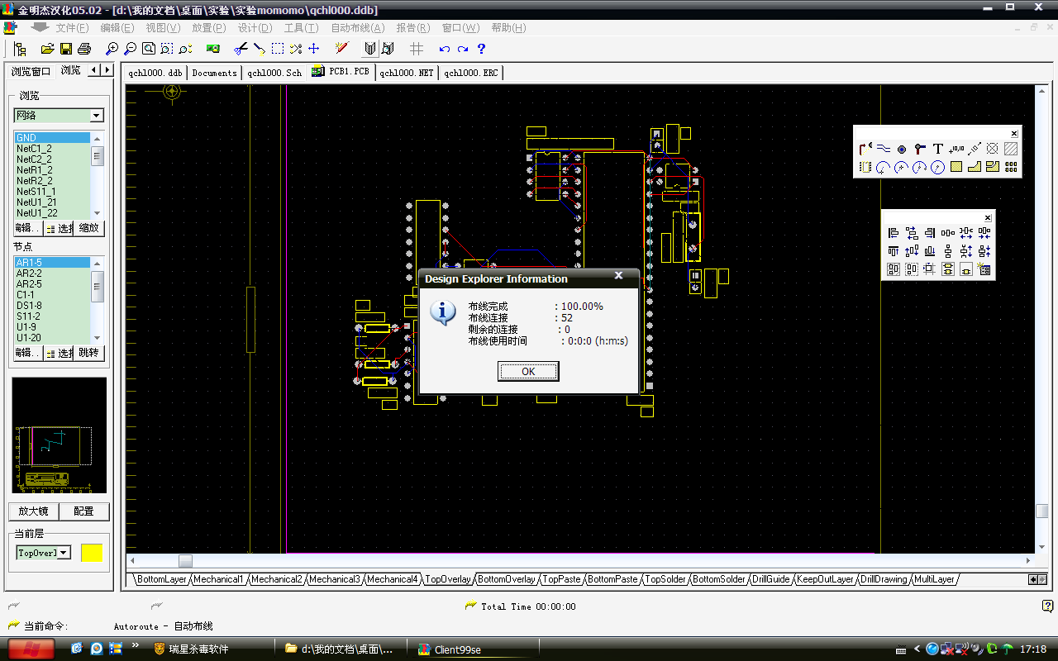
Task: Open the 浏览窗口 panel tab
Action: pos(31,71)
